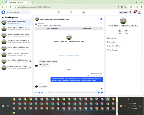This screenshot has height=115, width=144.
Task: Expand the Customize chat section
Action: point(123,38)
